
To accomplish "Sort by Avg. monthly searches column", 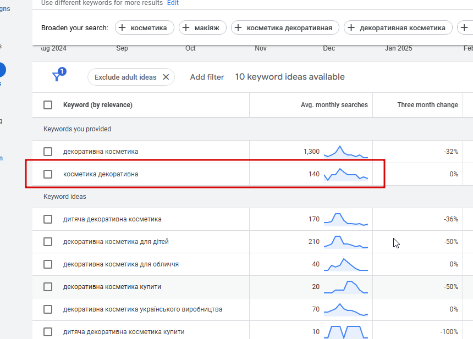I will pos(334,105).
